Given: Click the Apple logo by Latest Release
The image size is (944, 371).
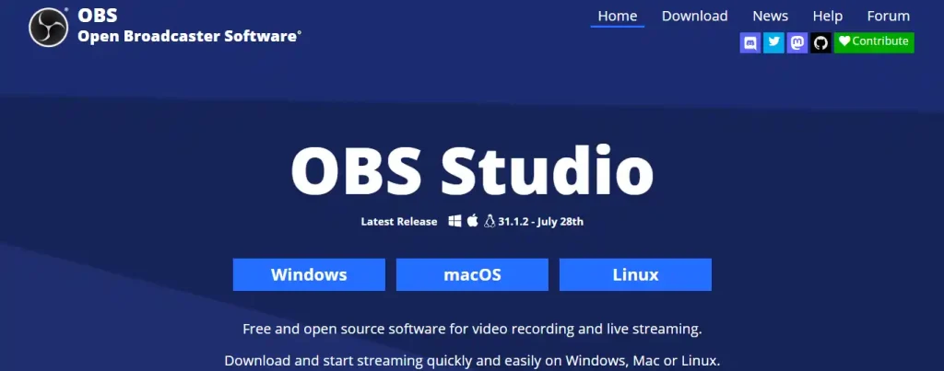Looking at the screenshot, I should 473,221.
